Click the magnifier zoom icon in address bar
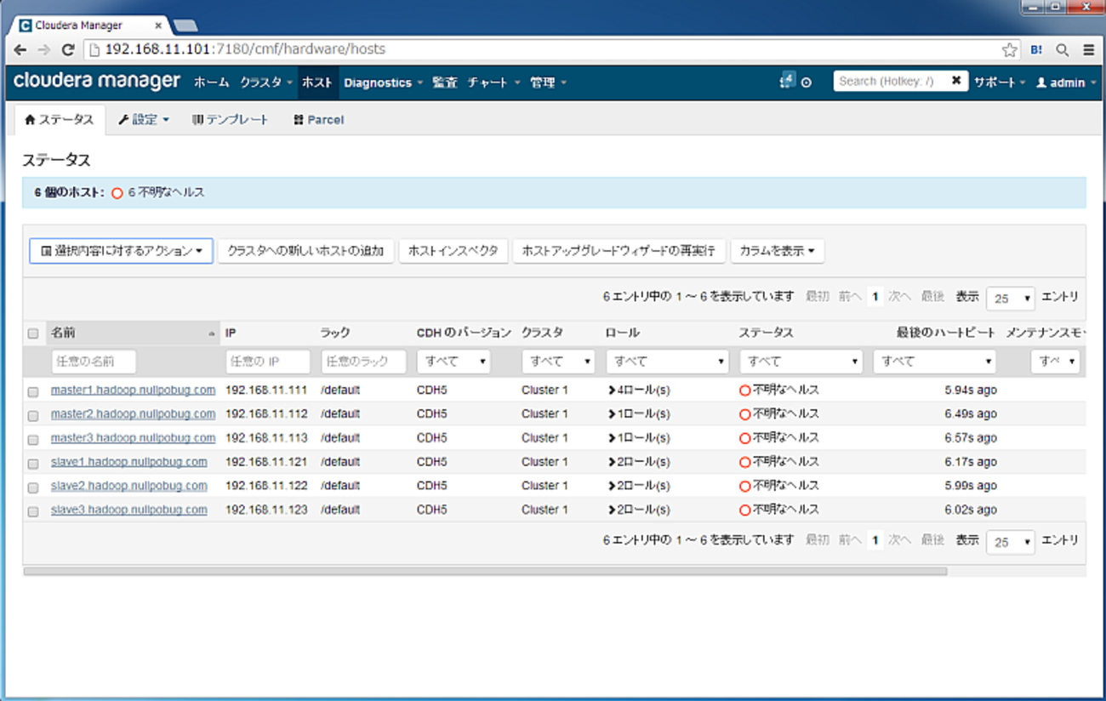The image size is (1106, 701). (1063, 50)
